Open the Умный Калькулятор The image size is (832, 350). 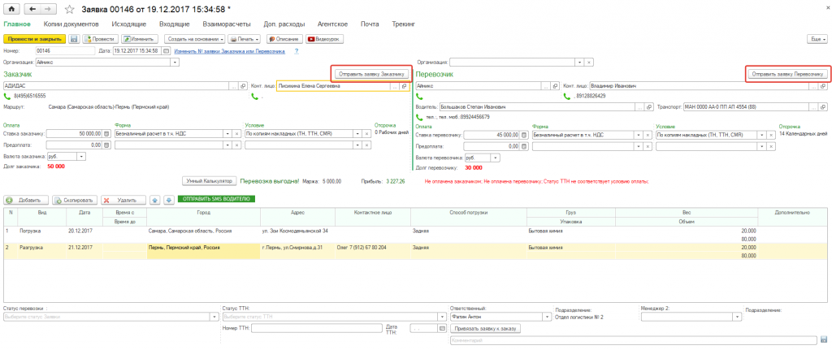(x=209, y=181)
